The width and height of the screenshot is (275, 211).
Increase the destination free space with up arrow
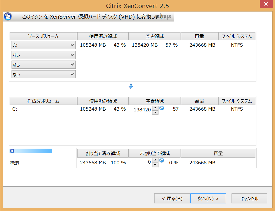click(x=155, y=108)
